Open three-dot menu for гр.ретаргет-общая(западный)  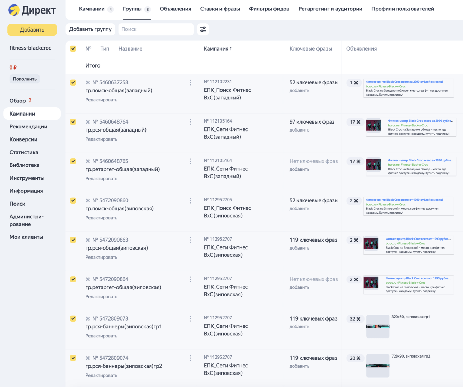[x=190, y=161]
